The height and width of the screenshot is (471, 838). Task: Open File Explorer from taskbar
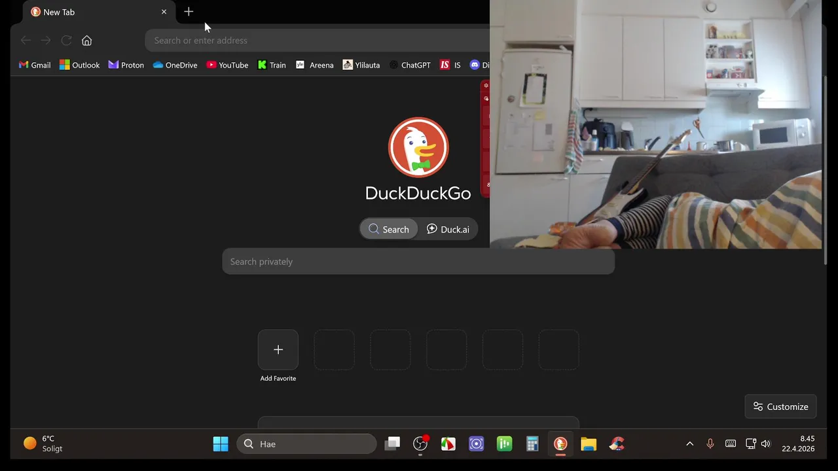(589, 444)
